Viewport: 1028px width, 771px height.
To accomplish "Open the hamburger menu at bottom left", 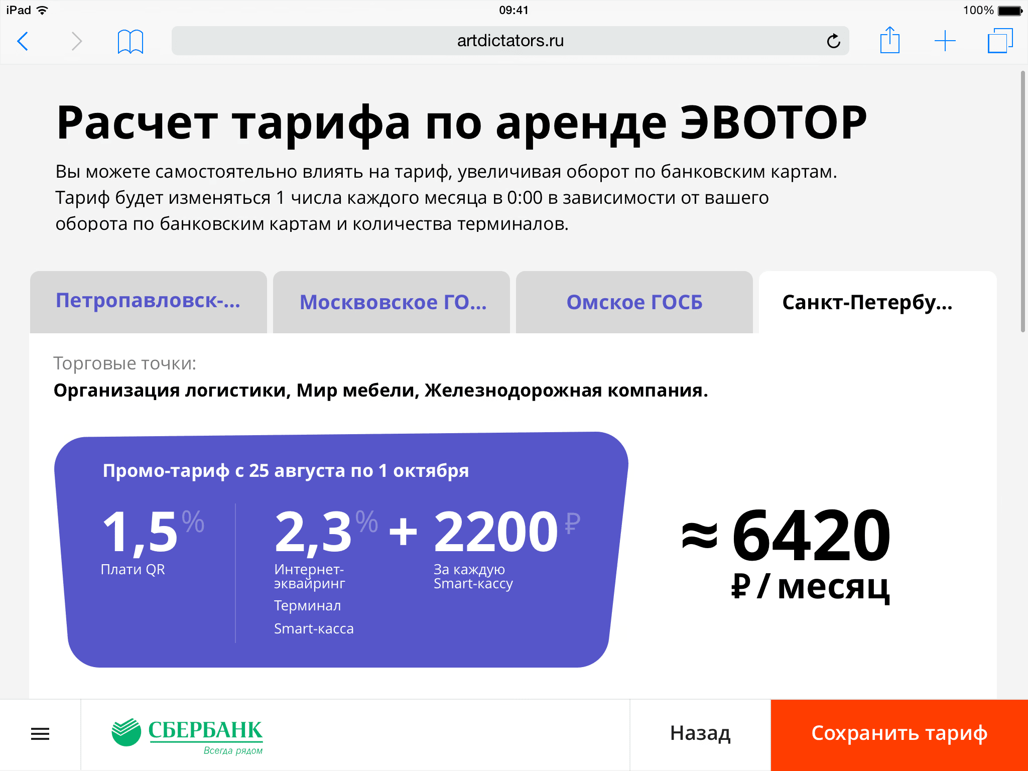I will tap(40, 734).
